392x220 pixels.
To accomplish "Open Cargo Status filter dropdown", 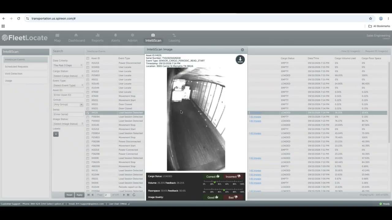I will pos(68,76).
